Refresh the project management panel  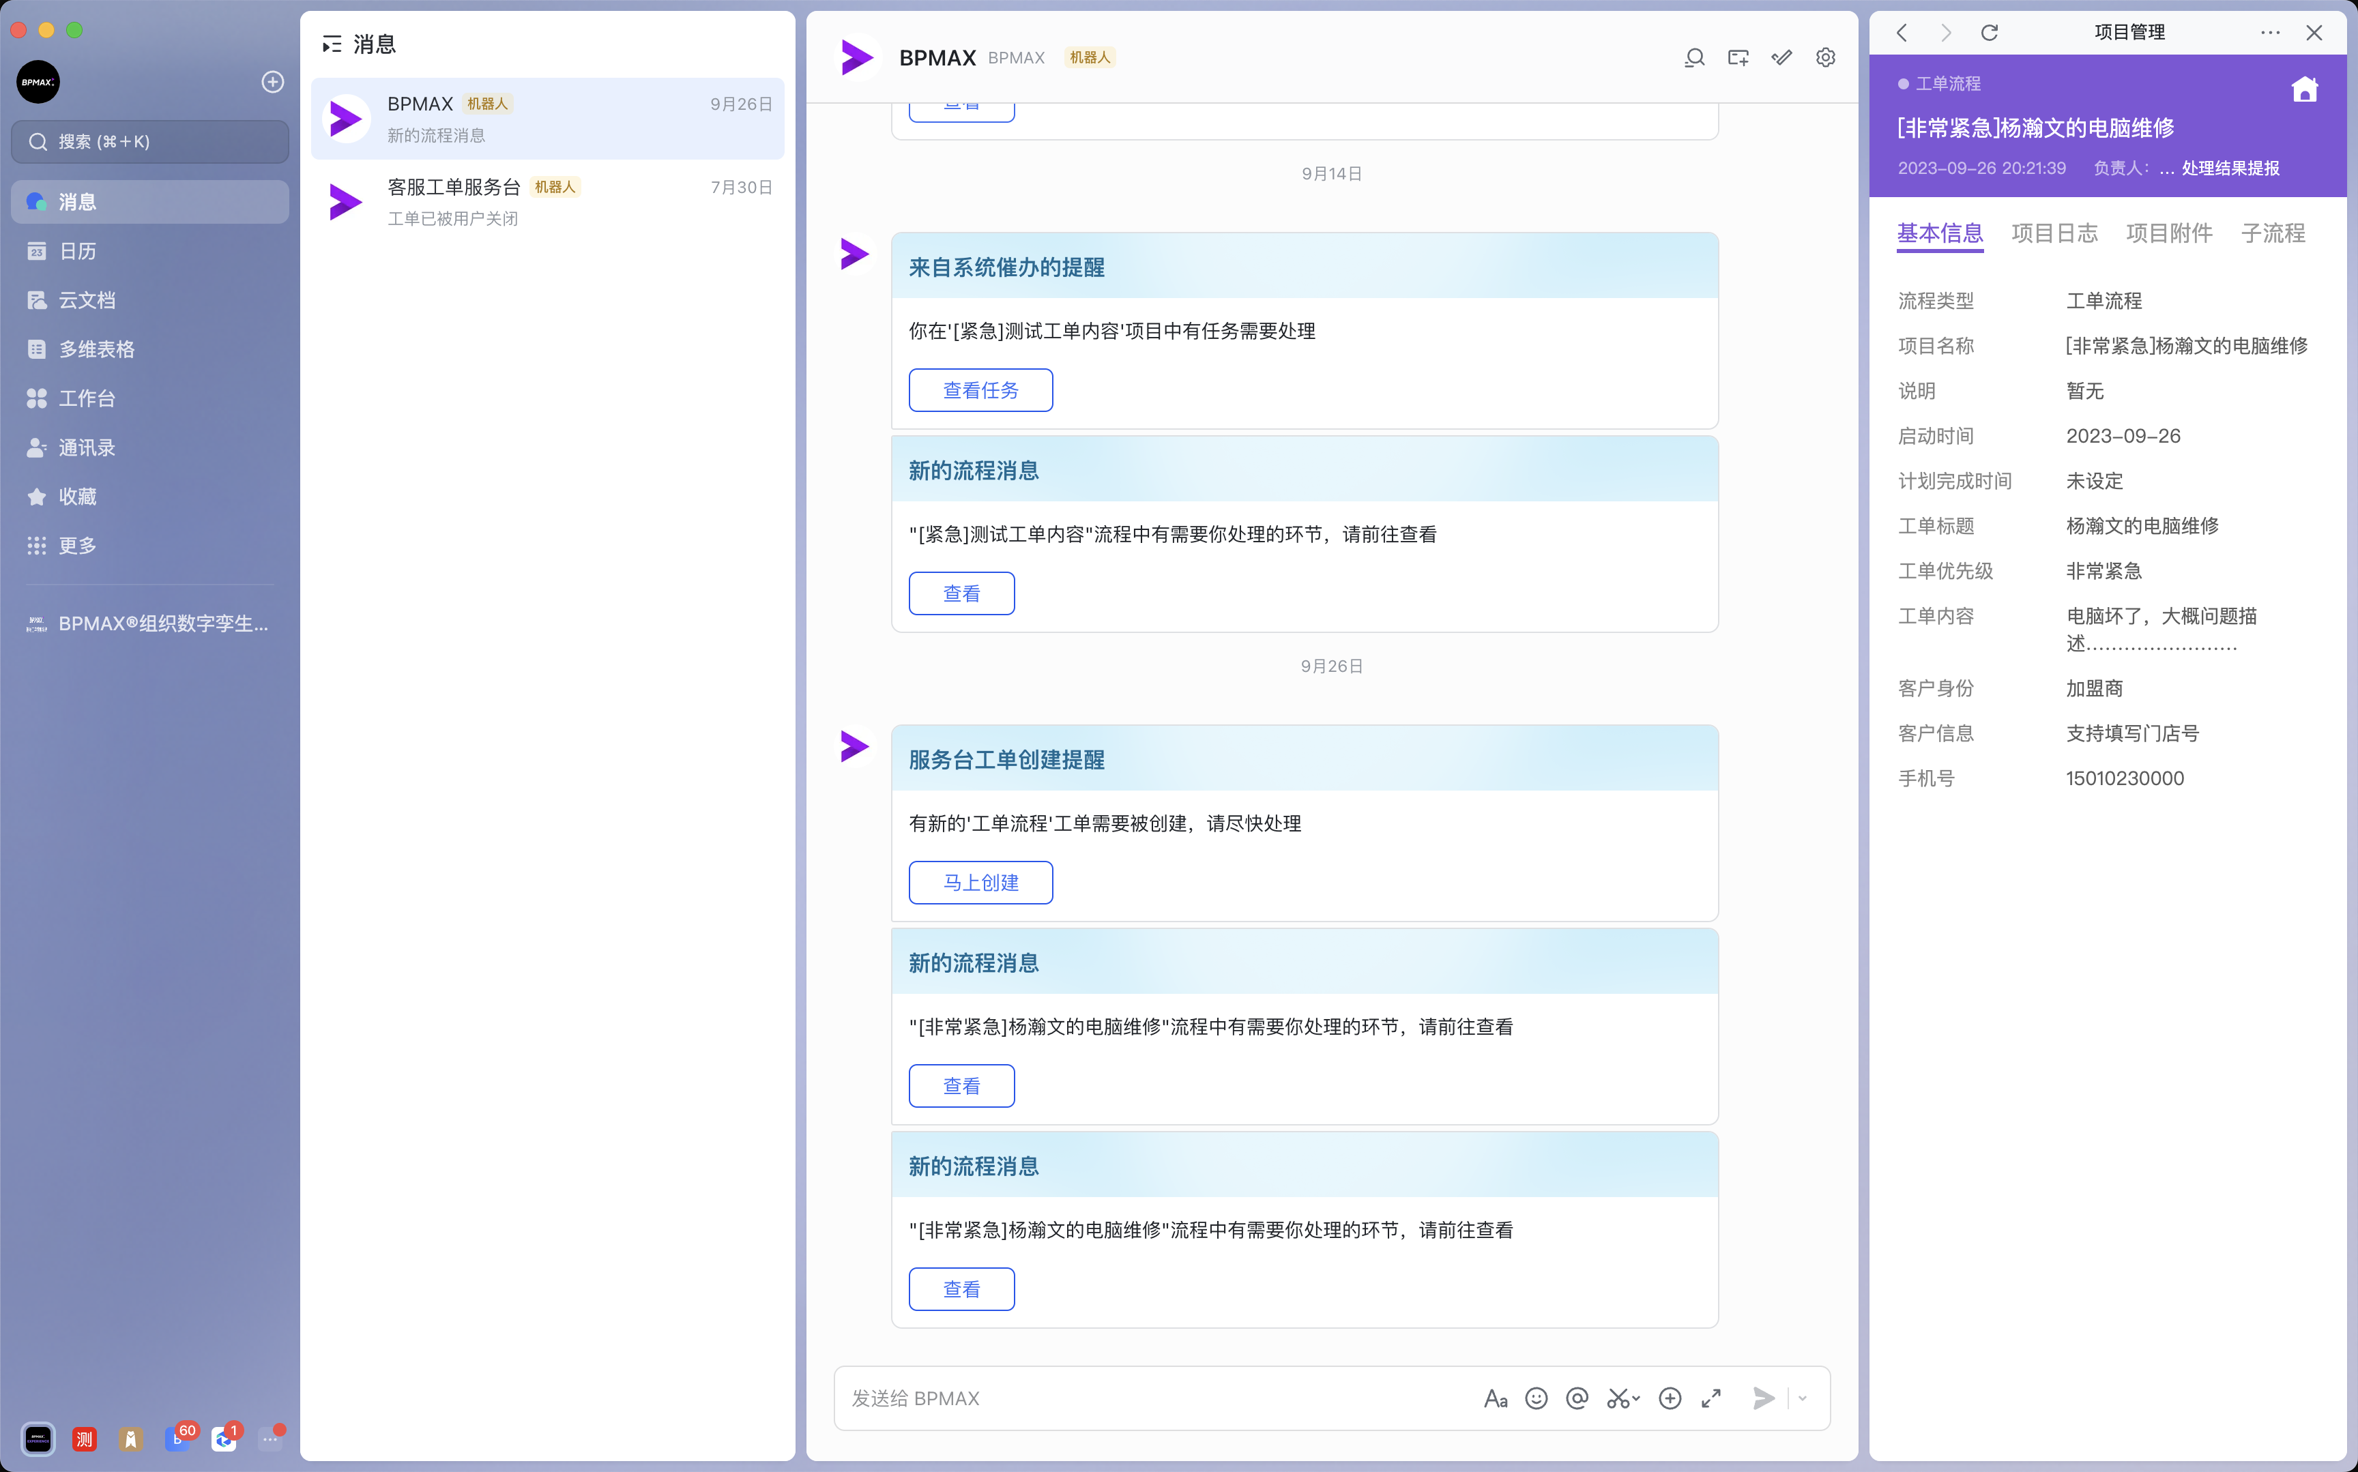pyautogui.click(x=1989, y=33)
